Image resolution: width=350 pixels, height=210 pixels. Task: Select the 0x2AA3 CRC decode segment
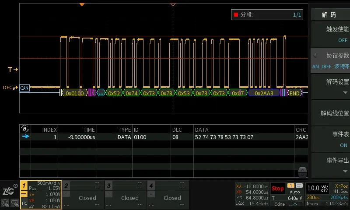tap(264, 93)
